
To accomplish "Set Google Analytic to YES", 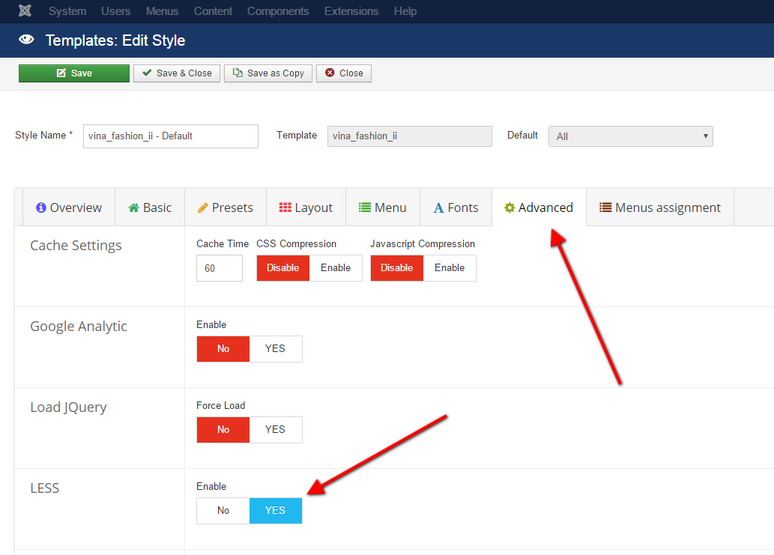I will point(275,349).
